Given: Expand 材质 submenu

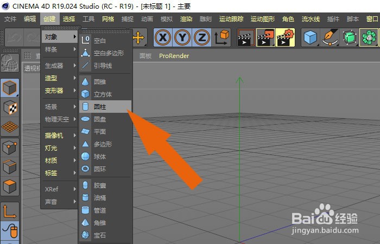Looking at the screenshot, I should 60,160.
